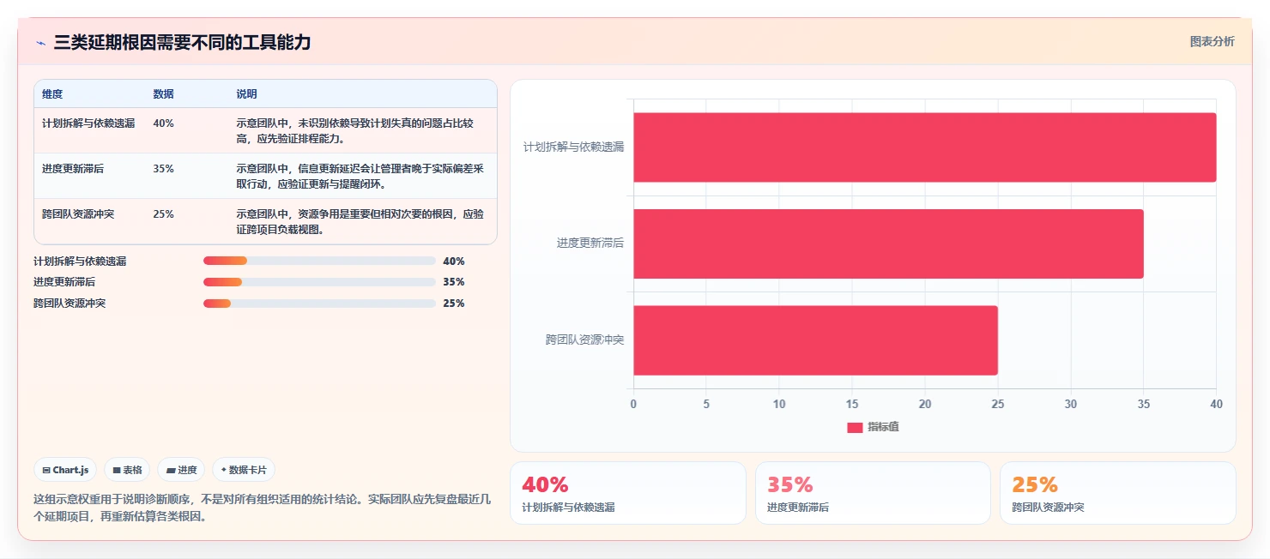Click the 进度更新滞后 progress bar
1270x559 pixels.
point(319,282)
